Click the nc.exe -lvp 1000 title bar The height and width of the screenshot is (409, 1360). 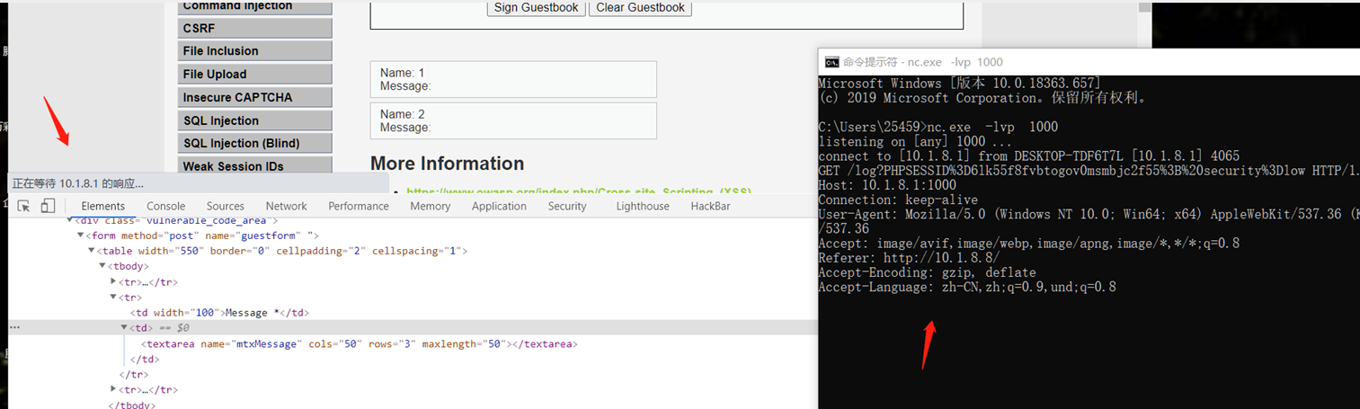click(x=1089, y=62)
